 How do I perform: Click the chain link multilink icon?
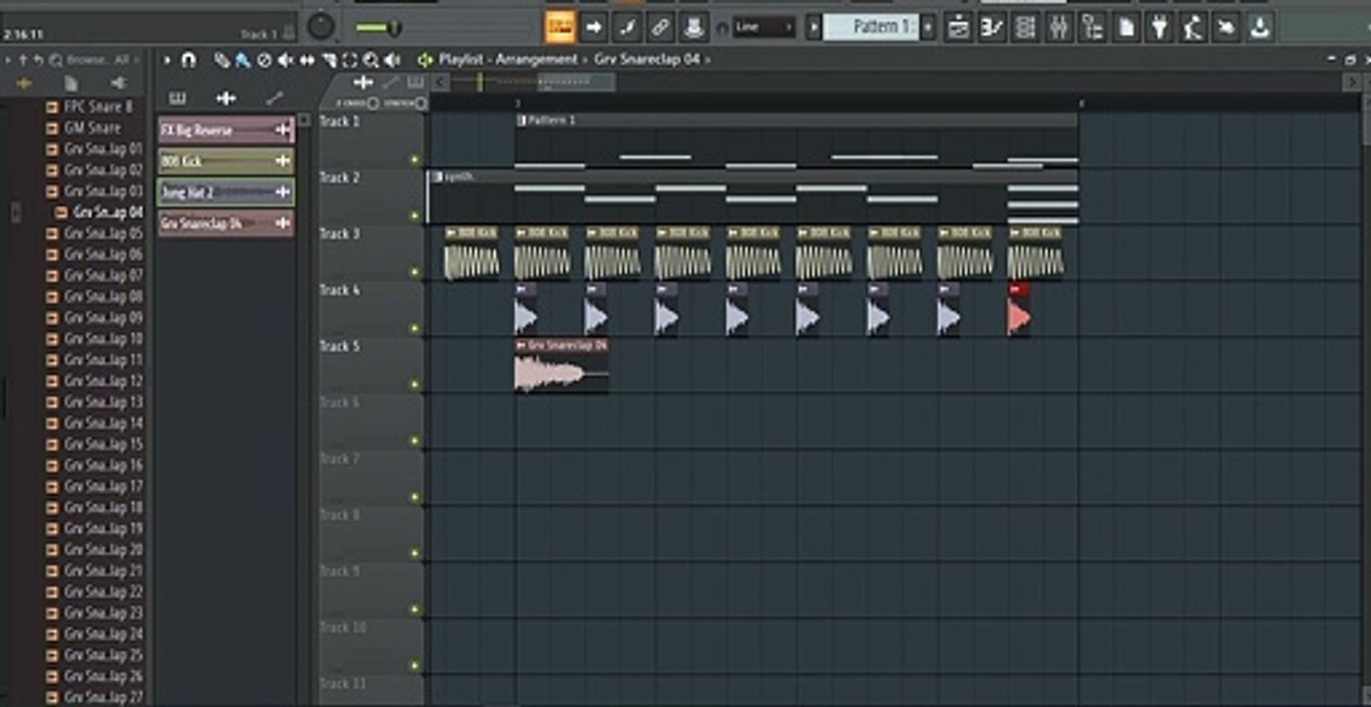coord(661,27)
